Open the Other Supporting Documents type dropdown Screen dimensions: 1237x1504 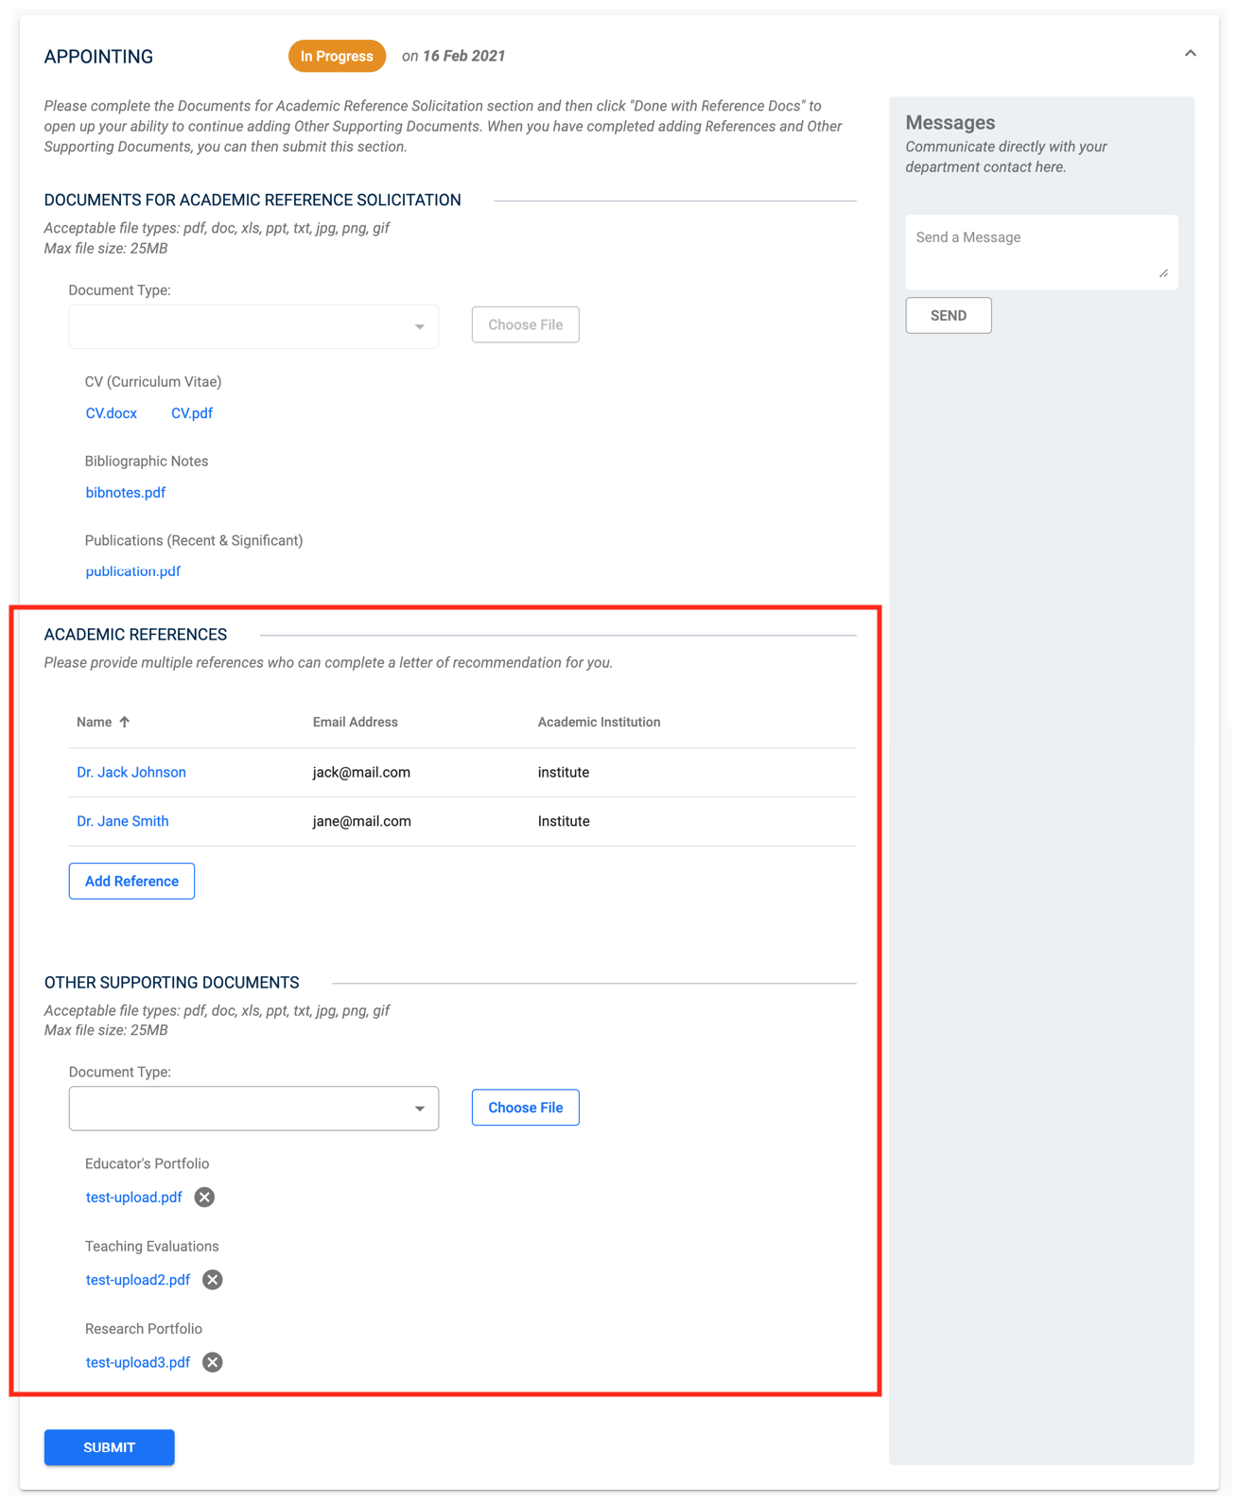[x=253, y=1108]
